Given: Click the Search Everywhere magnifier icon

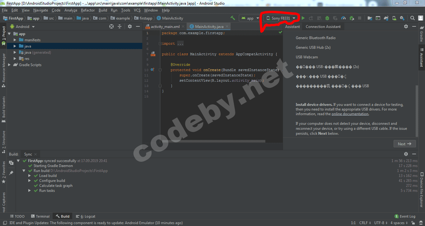Looking at the screenshot, I should [x=412, y=18].
